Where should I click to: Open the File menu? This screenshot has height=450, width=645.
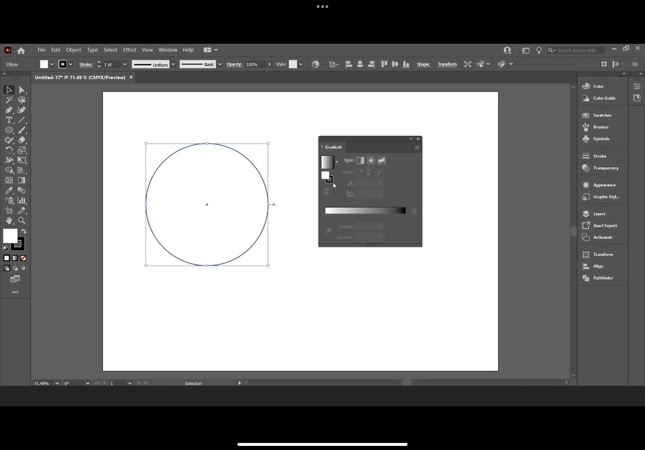coord(41,50)
